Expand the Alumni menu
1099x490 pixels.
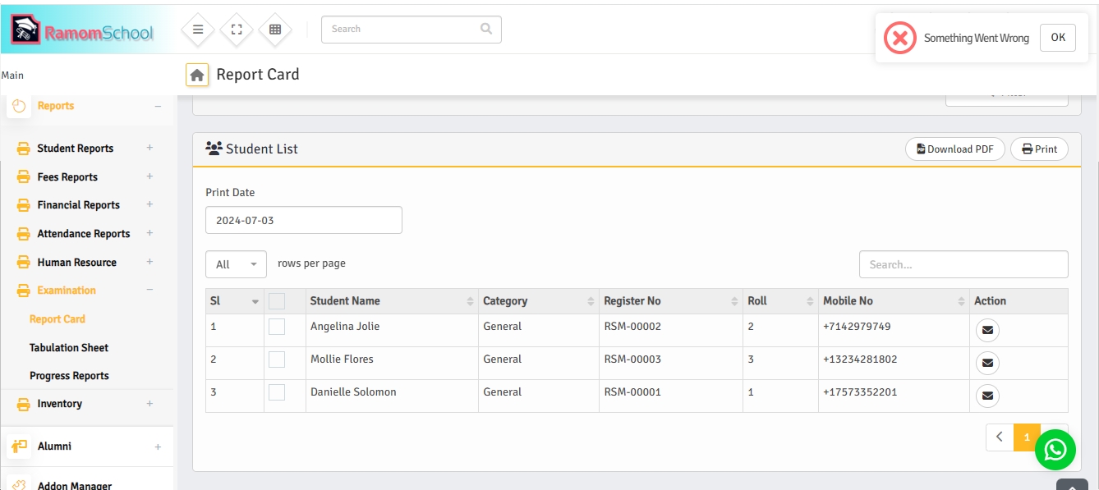(158, 446)
